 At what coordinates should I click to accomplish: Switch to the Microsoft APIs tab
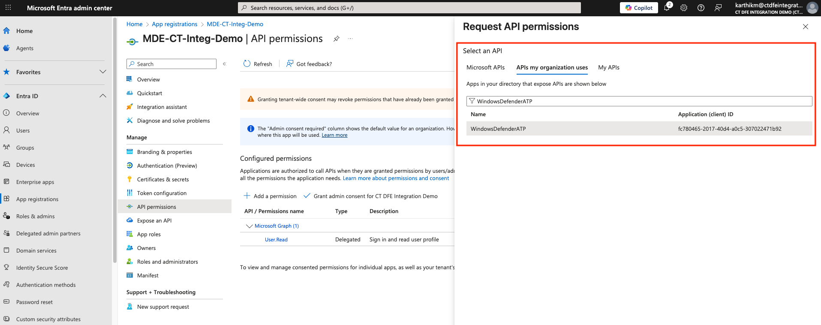pos(485,67)
